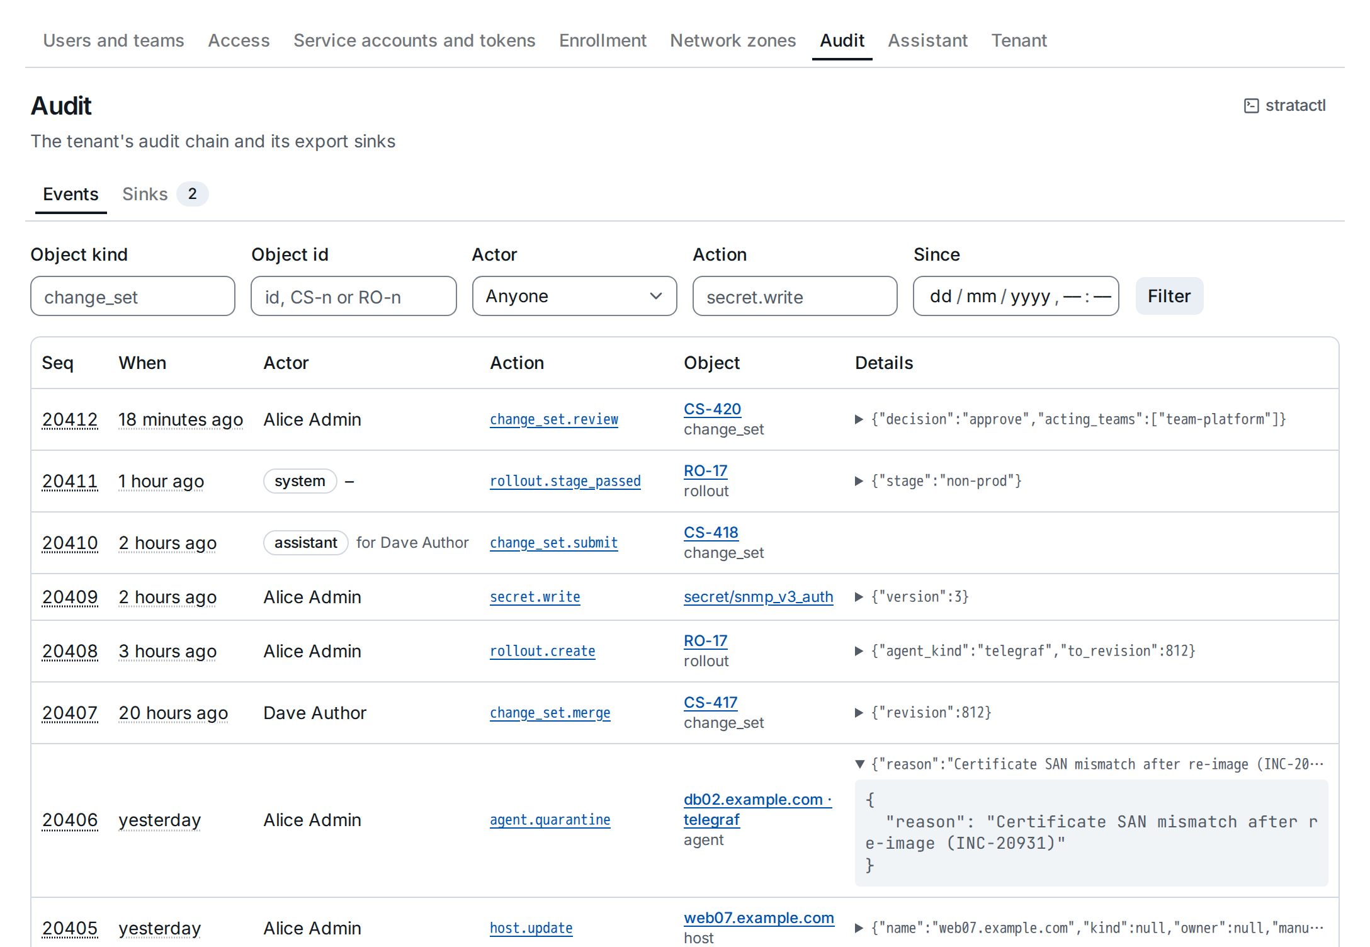1370x947 pixels.
Task: Open the rollout.stage_passed action link
Action: pyautogui.click(x=565, y=481)
